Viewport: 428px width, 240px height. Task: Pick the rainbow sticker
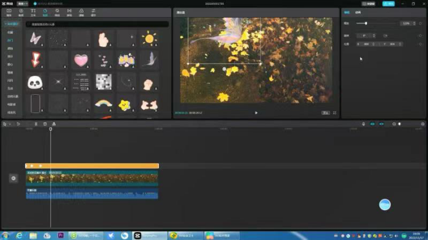pyautogui.click(x=103, y=104)
